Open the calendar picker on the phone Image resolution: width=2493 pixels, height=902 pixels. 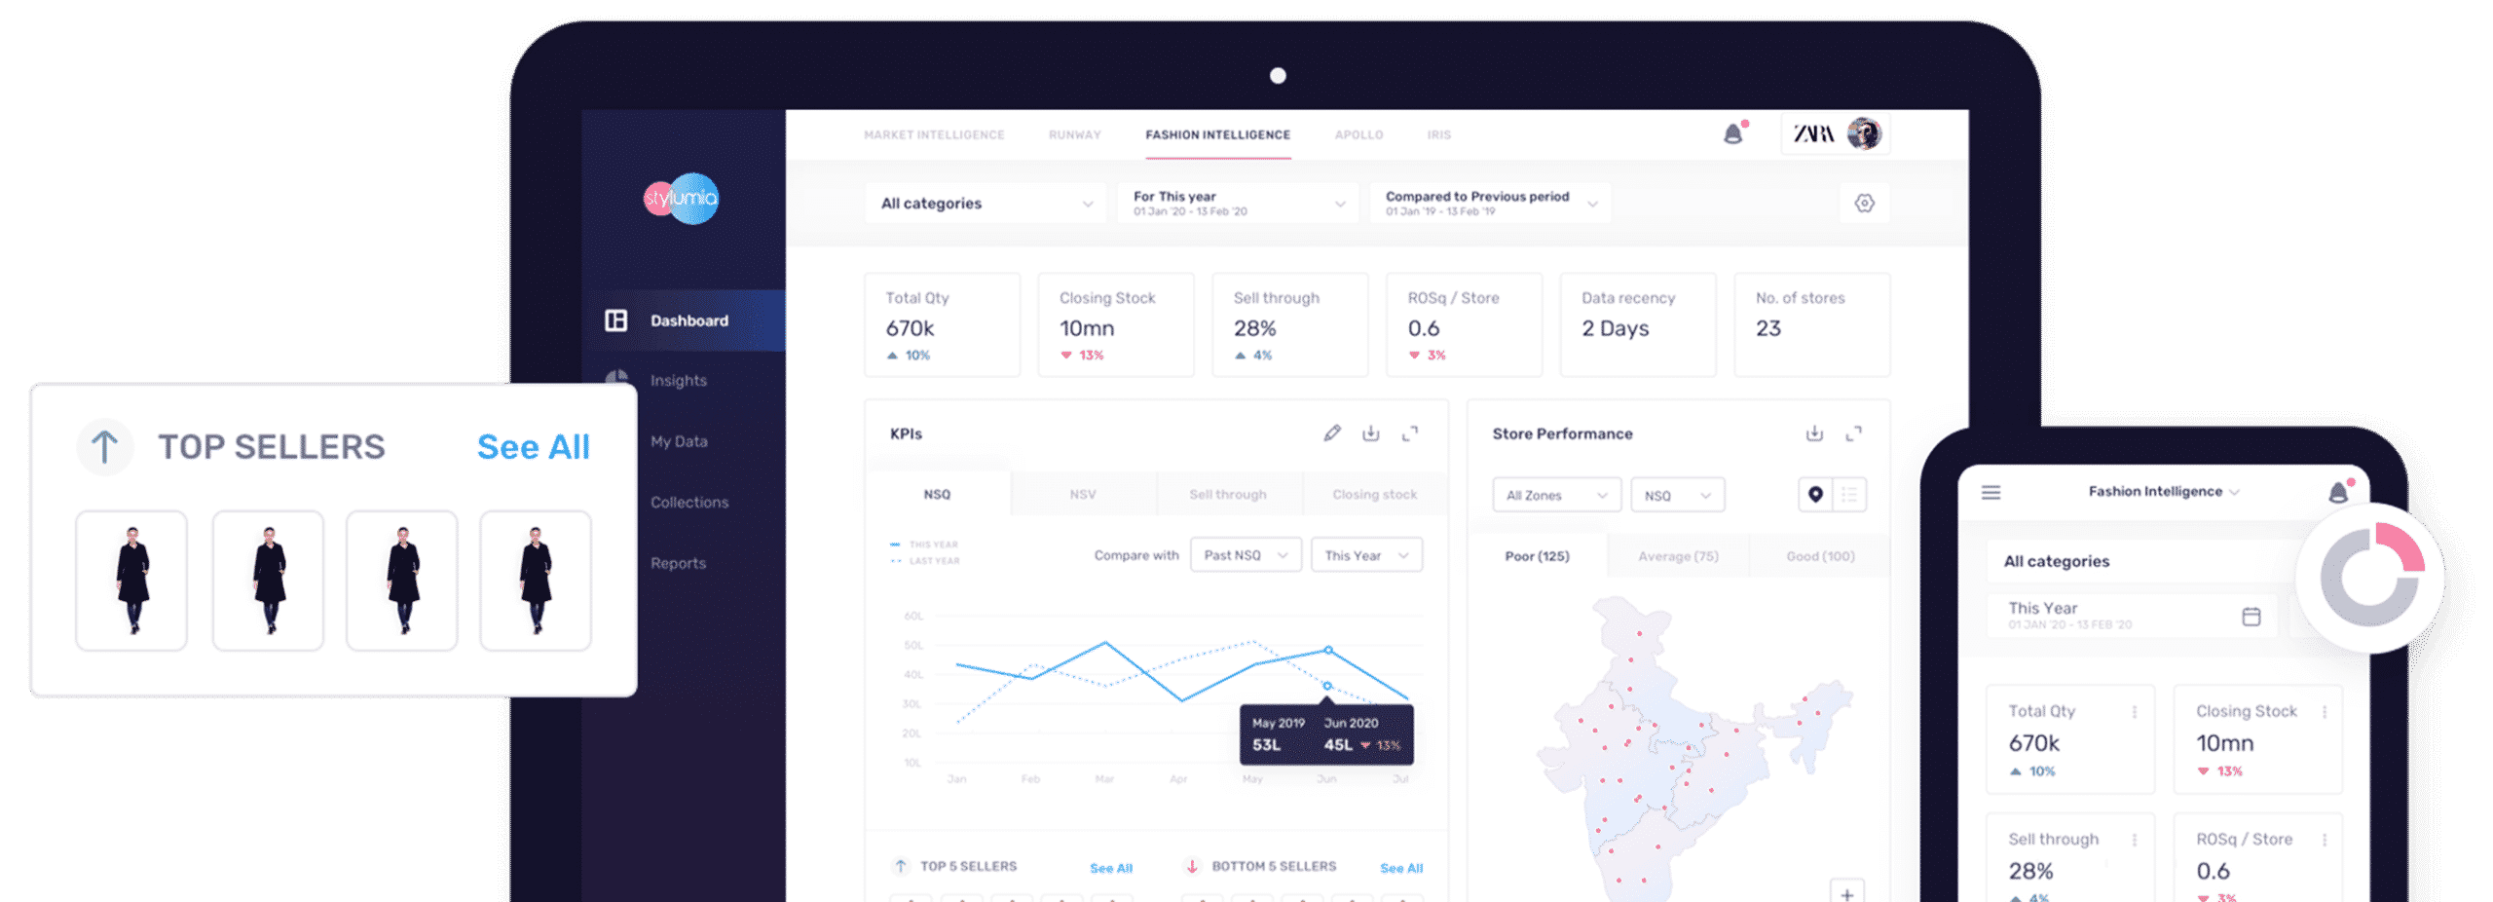pyautogui.click(x=2251, y=617)
